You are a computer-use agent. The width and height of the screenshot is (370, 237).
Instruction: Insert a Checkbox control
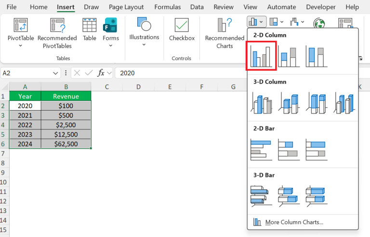tap(182, 29)
